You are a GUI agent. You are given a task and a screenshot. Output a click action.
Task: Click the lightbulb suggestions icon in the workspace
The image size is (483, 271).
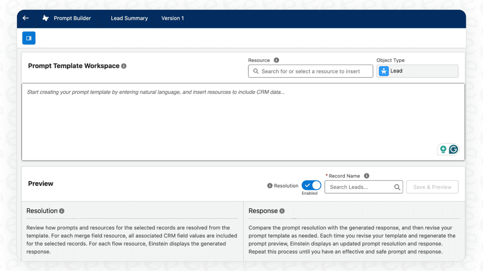click(443, 149)
